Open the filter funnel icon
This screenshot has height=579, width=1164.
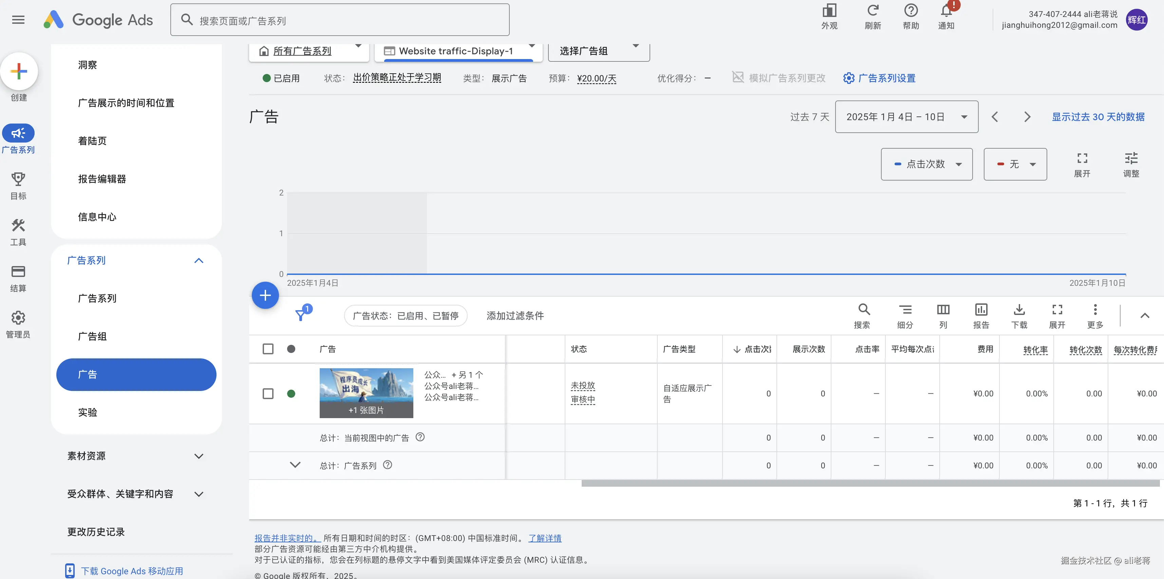[x=301, y=315]
